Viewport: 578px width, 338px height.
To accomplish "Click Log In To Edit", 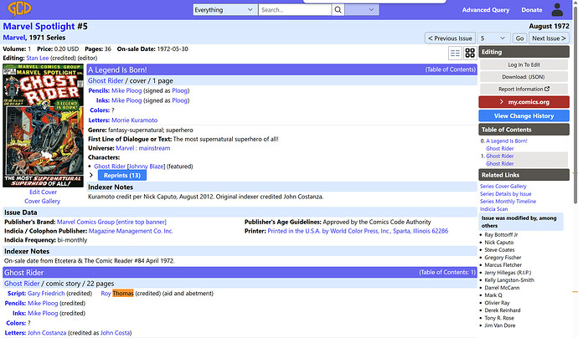I will [524, 64].
